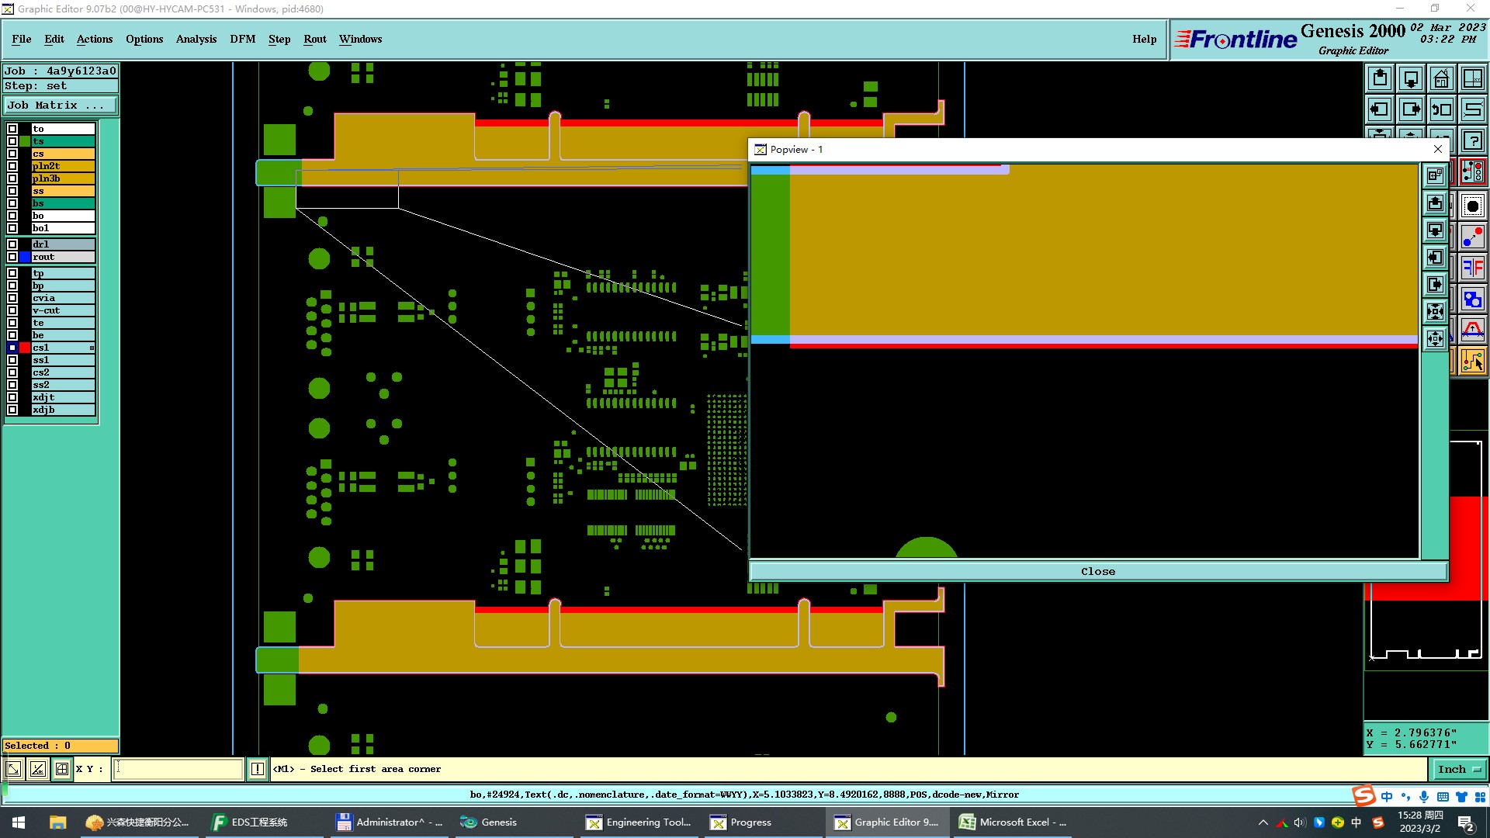Click the blue color swatch of rout layer
This screenshot has height=838, width=1490.
(x=25, y=257)
